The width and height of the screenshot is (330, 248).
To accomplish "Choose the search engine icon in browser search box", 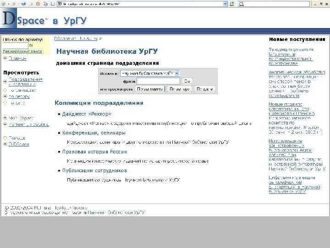I will point(241,4).
